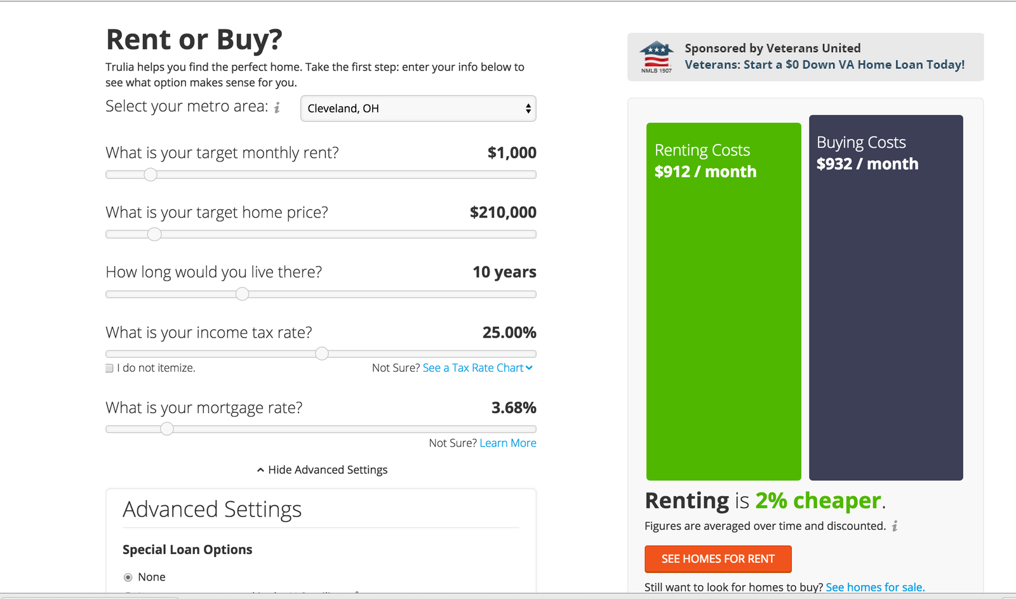Click the info icon beside metro area label

277,108
